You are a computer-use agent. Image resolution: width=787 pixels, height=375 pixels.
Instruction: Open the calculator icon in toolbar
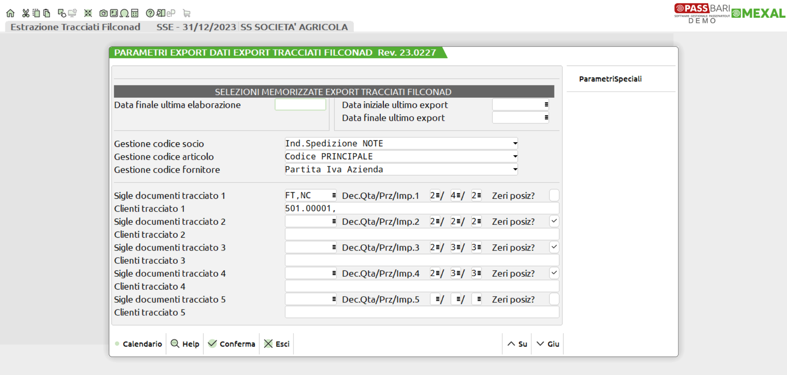click(x=135, y=13)
